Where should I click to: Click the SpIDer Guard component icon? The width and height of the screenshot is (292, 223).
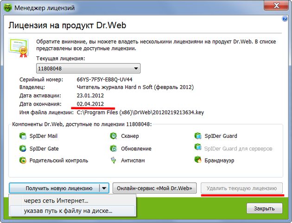point(198,136)
